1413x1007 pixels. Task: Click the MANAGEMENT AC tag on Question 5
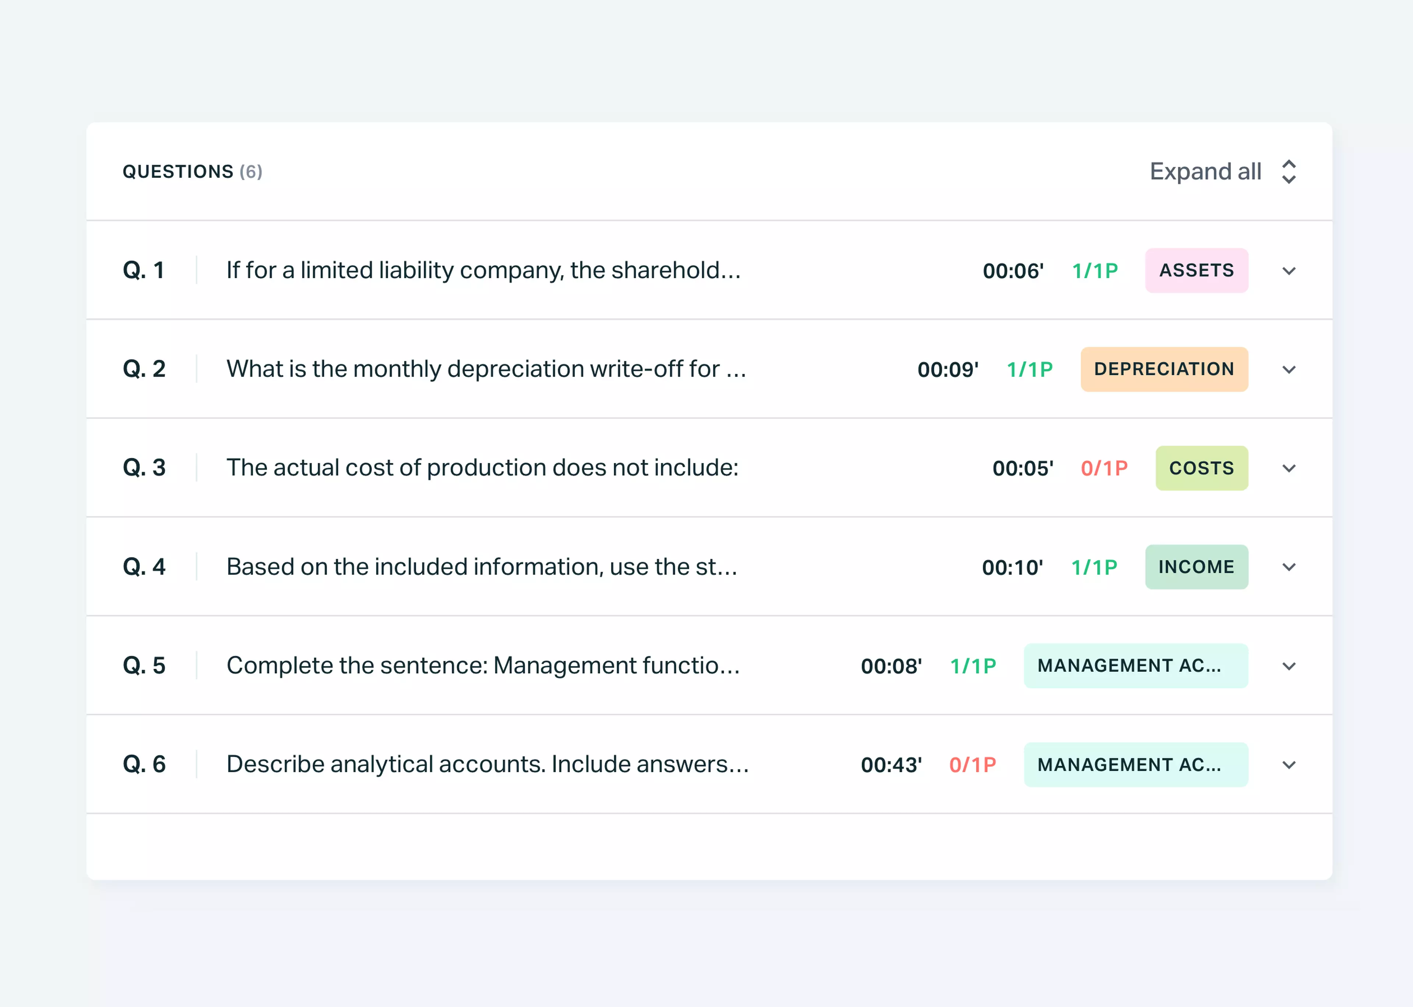[1136, 666]
